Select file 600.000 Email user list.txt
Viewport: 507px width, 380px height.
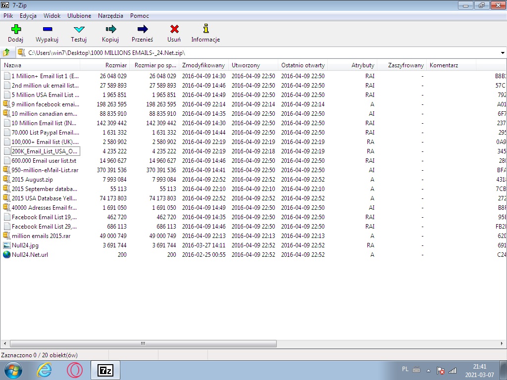tap(44, 161)
